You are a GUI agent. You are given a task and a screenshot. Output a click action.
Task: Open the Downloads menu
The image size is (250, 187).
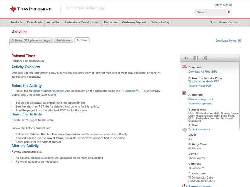[x=35, y=22]
